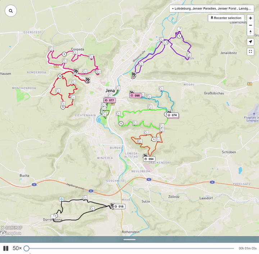Zoom in on the map
The width and height of the screenshot is (259, 254).
pyautogui.click(x=250, y=18)
